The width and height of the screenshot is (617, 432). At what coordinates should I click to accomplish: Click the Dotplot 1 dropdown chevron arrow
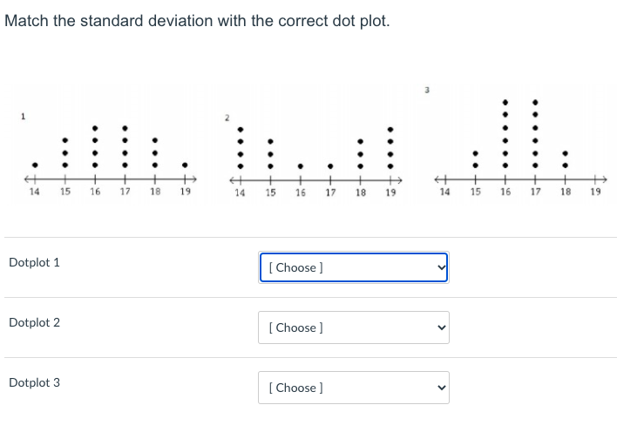click(442, 267)
